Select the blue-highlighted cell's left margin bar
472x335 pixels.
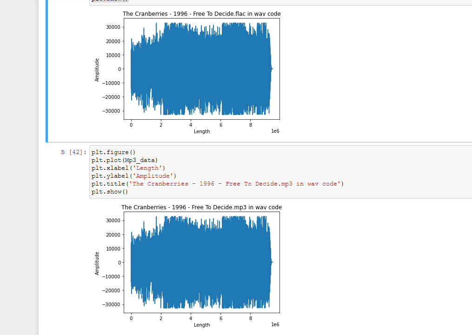(47, 71)
